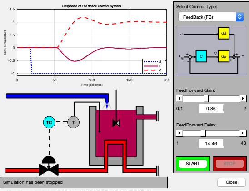Click the control valve on red pipe
249x191 pixels.
tap(49, 166)
